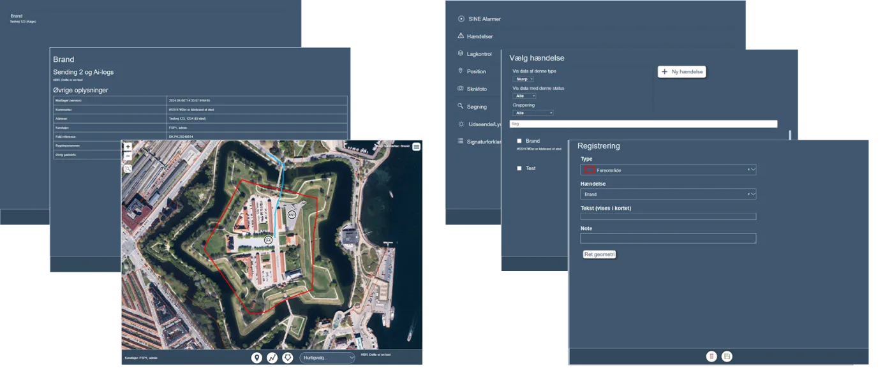Click the Ny hændelse button
The height and width of the screenshot is (382, 885).
[682, 72]
